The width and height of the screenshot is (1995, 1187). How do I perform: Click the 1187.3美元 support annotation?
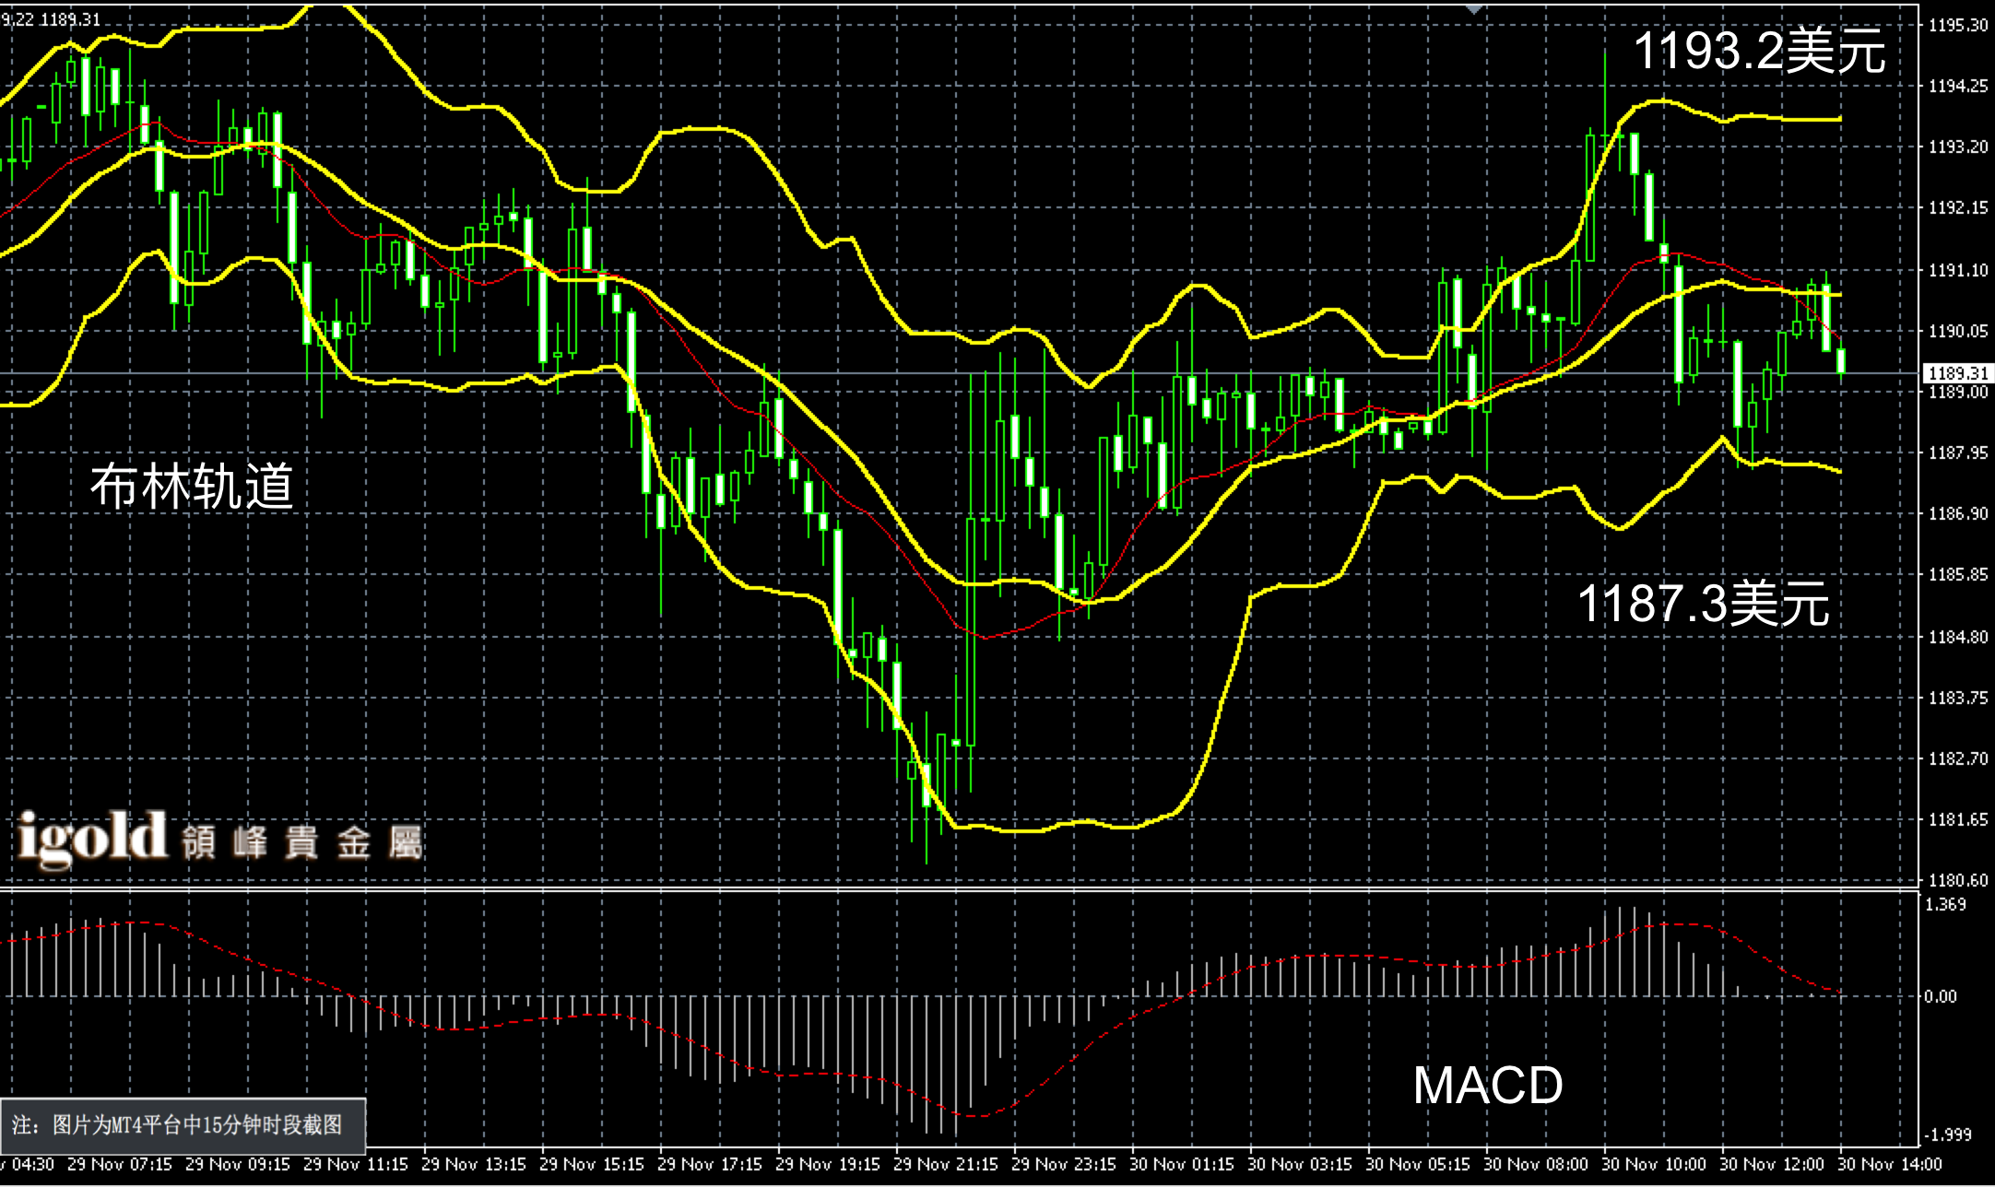tap(1704, 604)
